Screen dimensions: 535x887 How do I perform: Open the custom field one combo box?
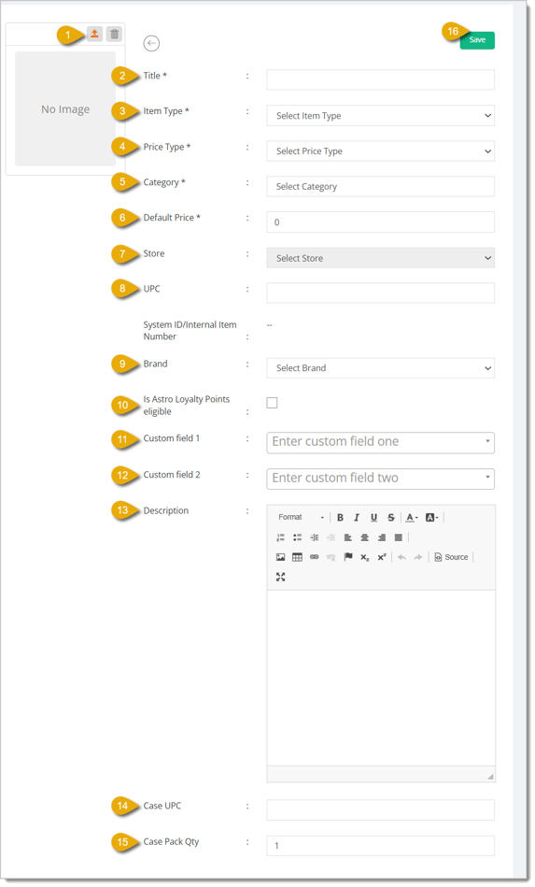click(381, 442)
